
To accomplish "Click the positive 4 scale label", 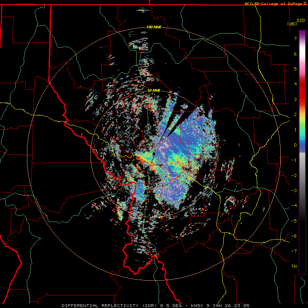I will pos(295,84).
